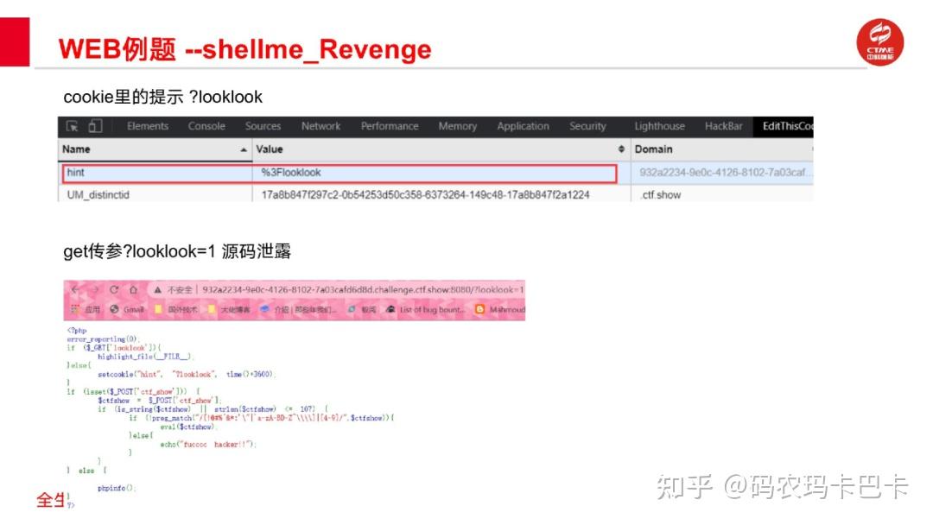Click the UM_distinctid value '17a8b847f297c2...'
Viewport: 933px width, 525px height.
(425, 195)
